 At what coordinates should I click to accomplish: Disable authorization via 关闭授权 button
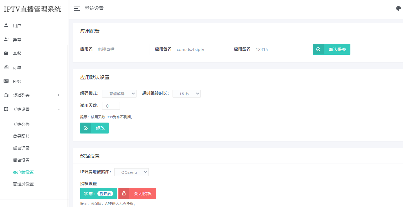137,193
